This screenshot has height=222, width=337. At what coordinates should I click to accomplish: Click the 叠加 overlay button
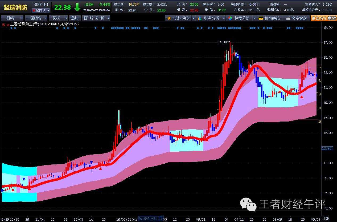(x=75, y=18)
